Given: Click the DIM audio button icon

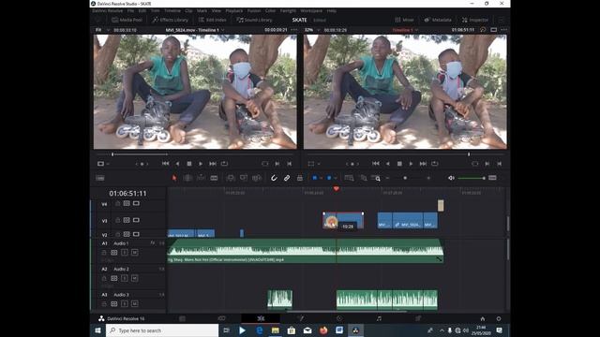Looking at the screenshot, I should [492, 178].
